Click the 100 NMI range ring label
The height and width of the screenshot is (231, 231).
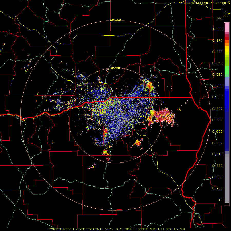(x=115, y=20)
